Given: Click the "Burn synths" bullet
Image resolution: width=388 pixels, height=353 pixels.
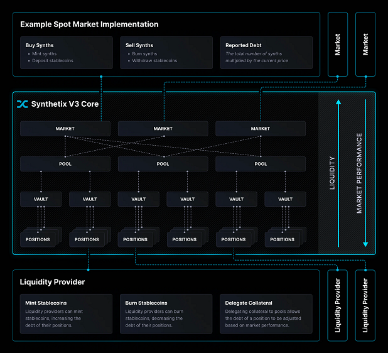Looking at the screenshot, I should [144, 54].
